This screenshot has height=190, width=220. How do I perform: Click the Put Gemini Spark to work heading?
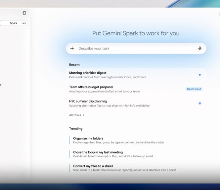point(136,33)
